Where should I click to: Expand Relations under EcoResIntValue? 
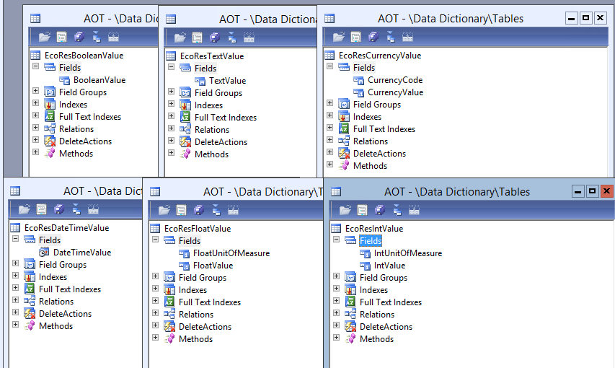point(337,314)
